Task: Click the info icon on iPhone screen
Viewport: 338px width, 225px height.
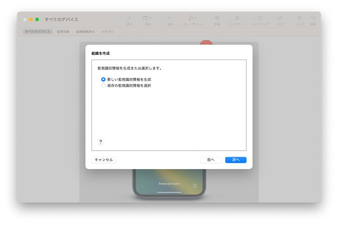Action: point(195,186)
